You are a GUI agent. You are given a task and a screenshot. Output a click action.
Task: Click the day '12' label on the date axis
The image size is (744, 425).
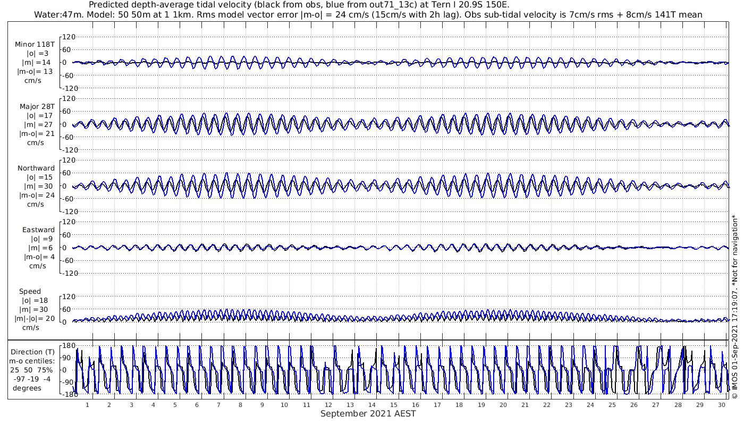point(328,404)
